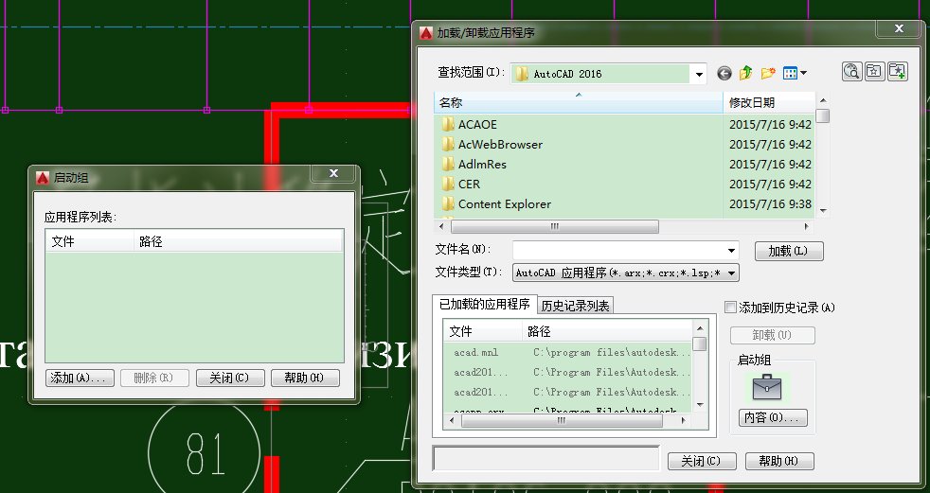Viewport: 930px width, 493px height.
Task: Click the file list scroll down arrow
Action: coord(823,210)
